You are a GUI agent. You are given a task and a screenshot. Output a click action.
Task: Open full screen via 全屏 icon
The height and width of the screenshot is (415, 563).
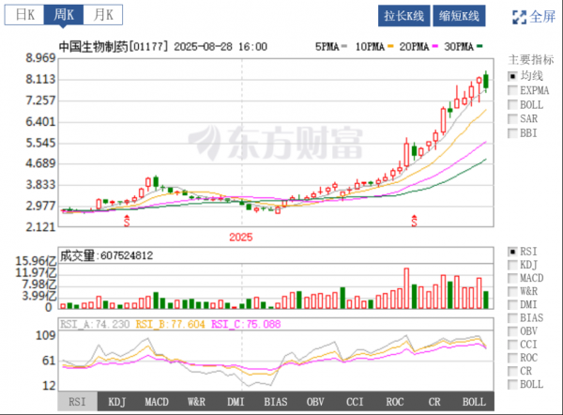pos(534,17)
